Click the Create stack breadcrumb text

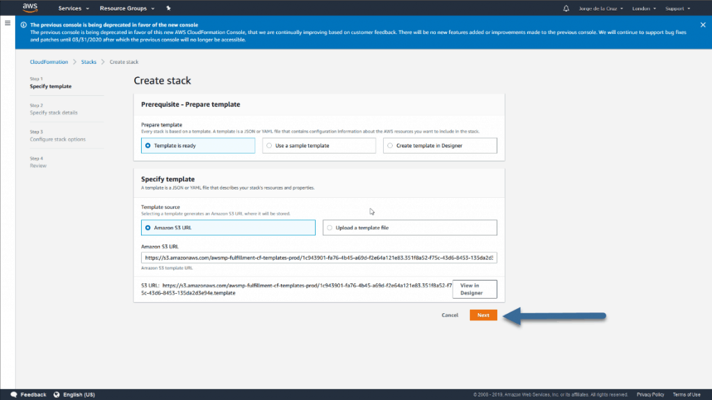tap(124, 62)
